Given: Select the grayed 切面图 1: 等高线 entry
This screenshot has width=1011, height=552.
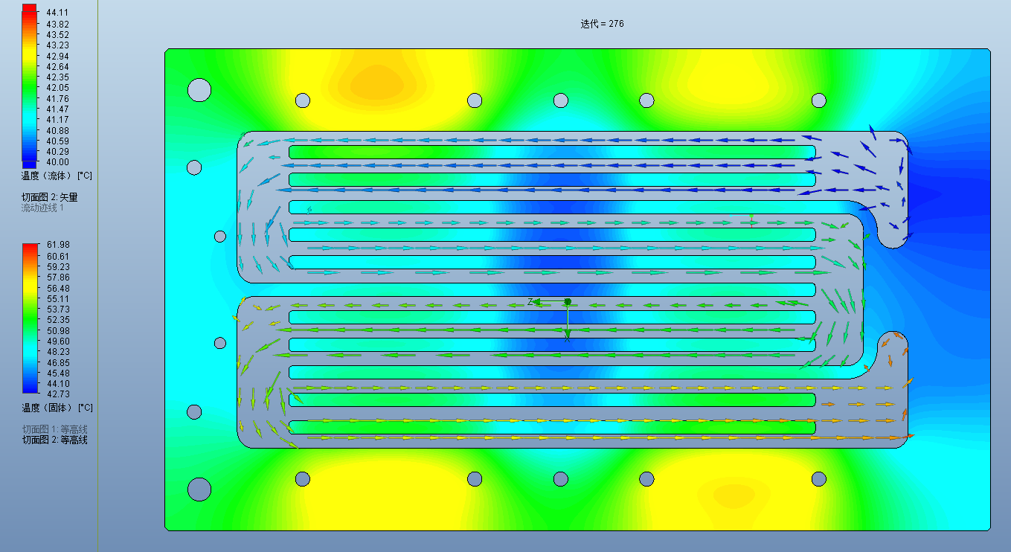Looking at the screenshot, I should [54, 429].
